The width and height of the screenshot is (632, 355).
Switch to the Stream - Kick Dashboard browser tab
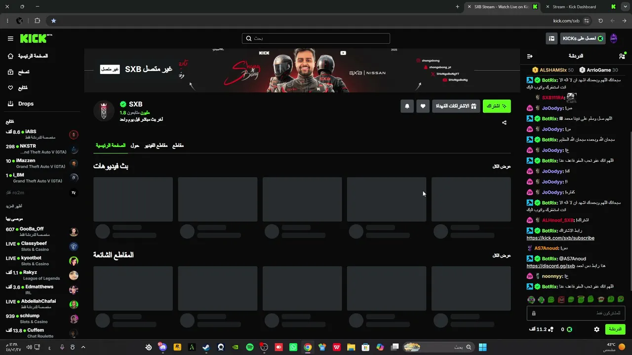pos(581,7)
